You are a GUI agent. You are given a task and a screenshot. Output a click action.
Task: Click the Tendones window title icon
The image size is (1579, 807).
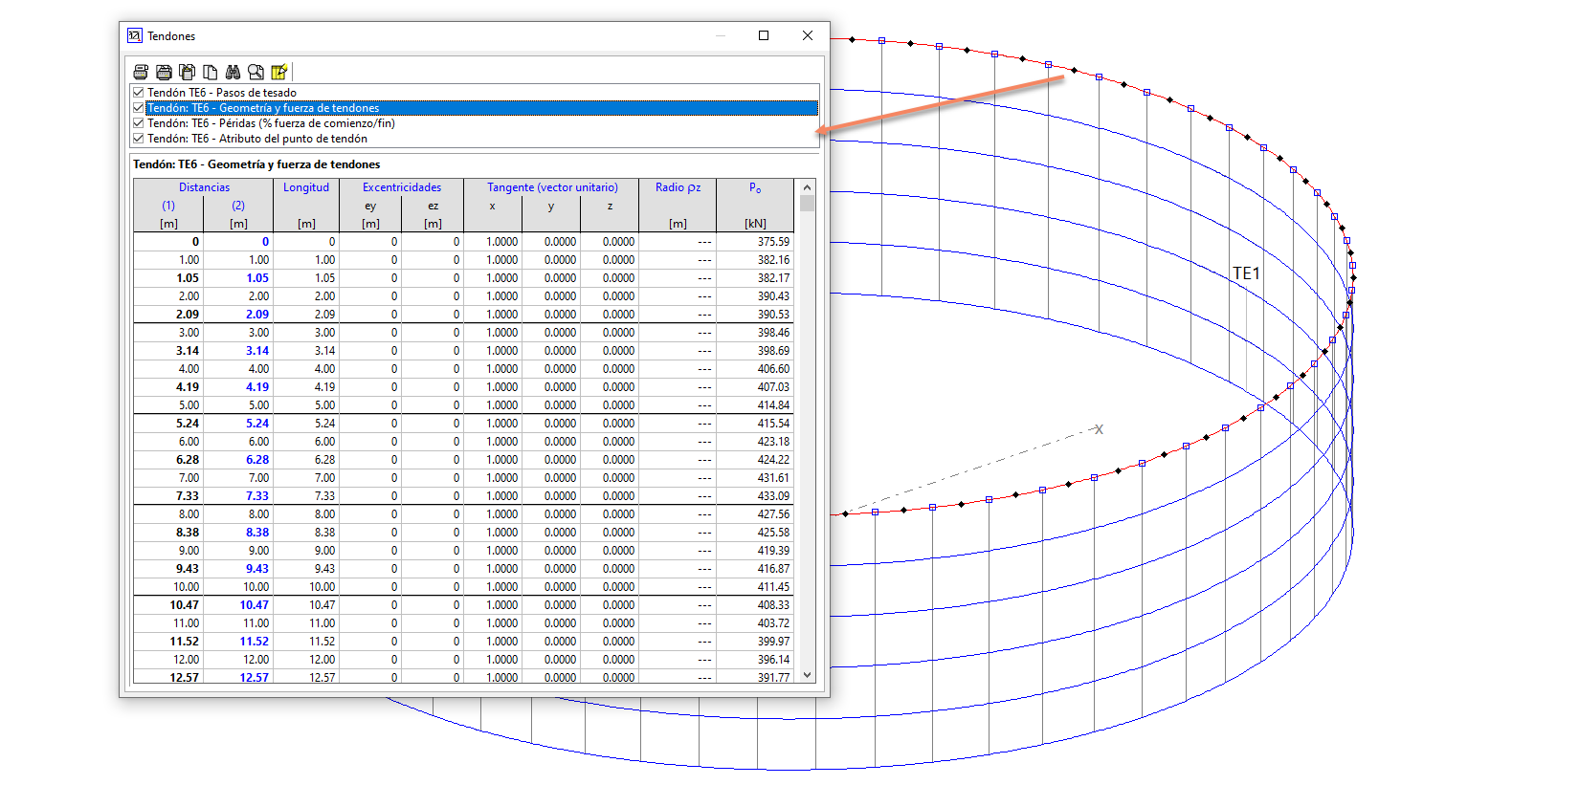(135, 35)
